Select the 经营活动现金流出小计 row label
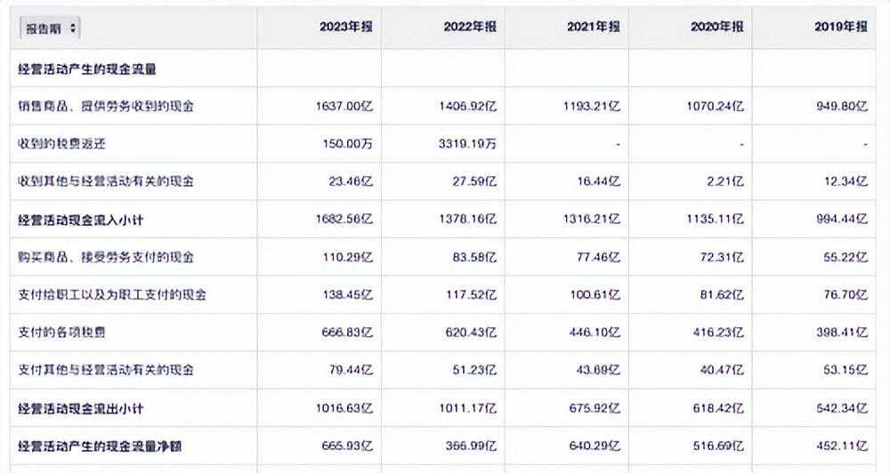Image resolution: width=890 pixels, height=473 pixels. (x=80, y=408)
